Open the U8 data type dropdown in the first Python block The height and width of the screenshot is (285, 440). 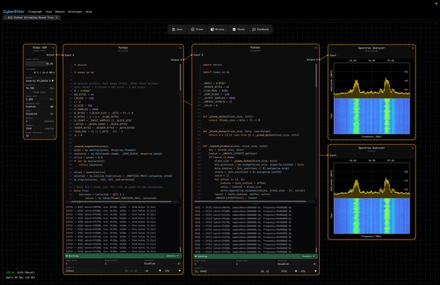[x=153, y=271]
